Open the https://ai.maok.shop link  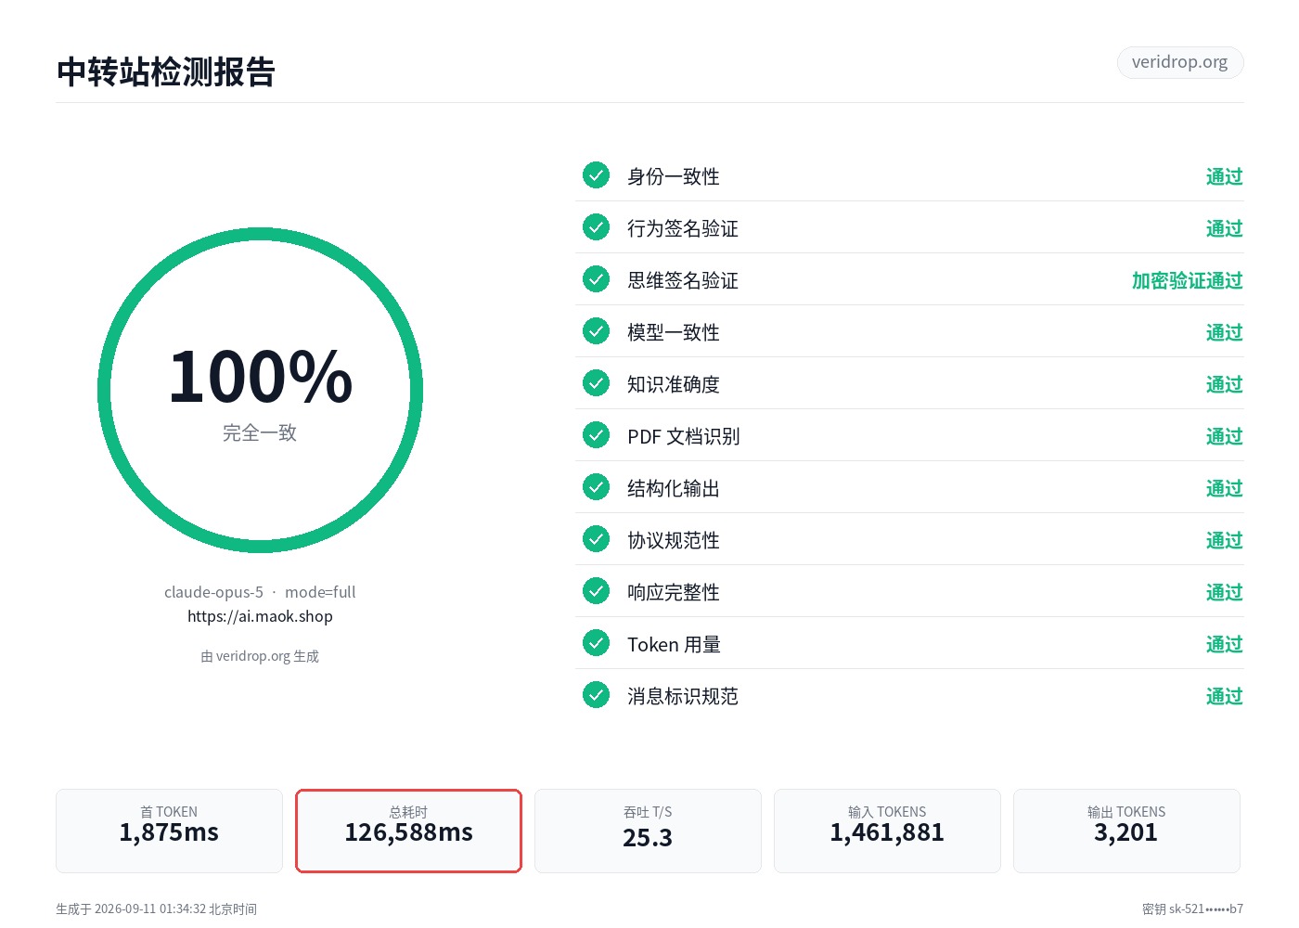pos(260,616)
